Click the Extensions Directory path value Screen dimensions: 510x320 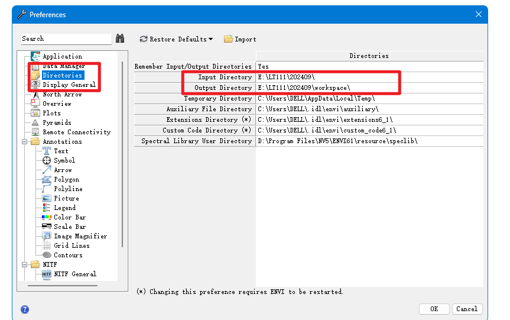point(369,120)
